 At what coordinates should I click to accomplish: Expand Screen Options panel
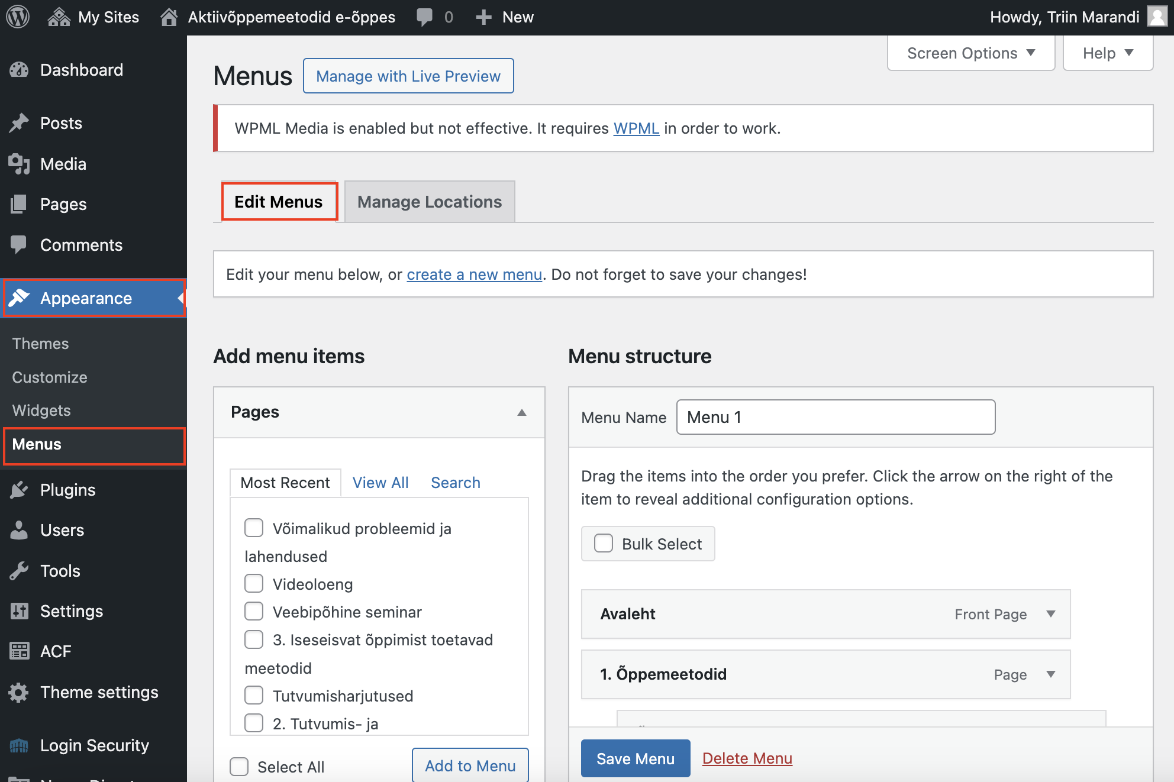click(x=970, y=53)
